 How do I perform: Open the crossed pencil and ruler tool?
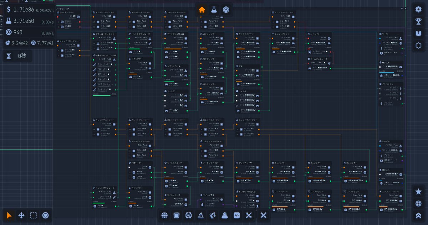[x=264, y=215]
